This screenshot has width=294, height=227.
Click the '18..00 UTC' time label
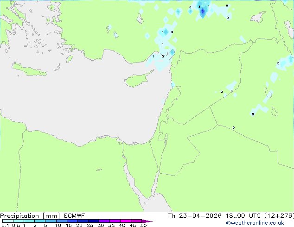[243, 216]
